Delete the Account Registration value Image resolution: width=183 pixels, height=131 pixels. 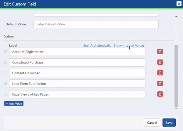coord(160,52)
